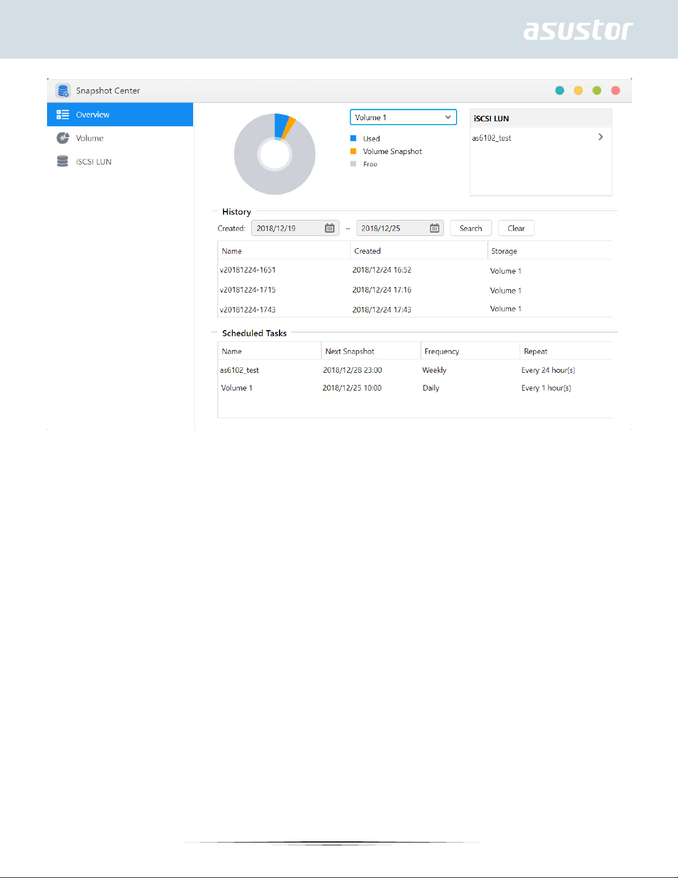Select the Volume 1 scheduled task
Viewport: 678px width, 878px height.
click(x=237, y=388)
